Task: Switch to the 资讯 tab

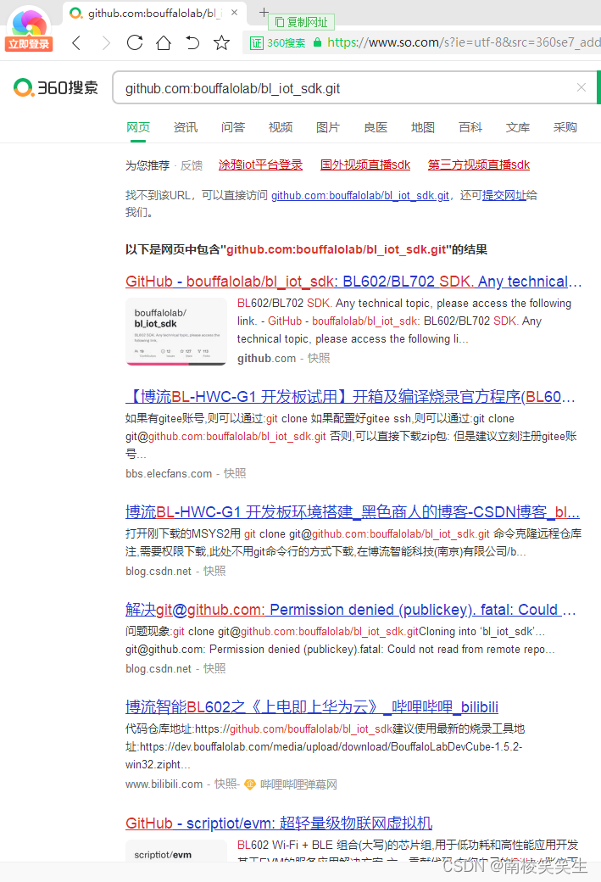Action: [186, 128]
